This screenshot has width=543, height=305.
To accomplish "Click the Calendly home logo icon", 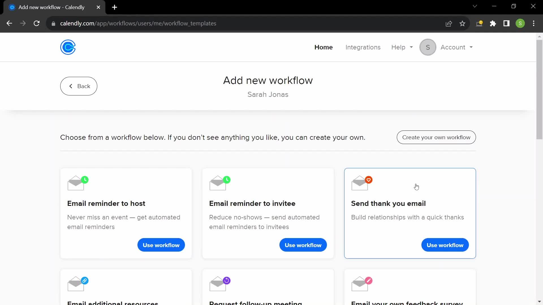I will pyautogui.click(x=68, y=47).
